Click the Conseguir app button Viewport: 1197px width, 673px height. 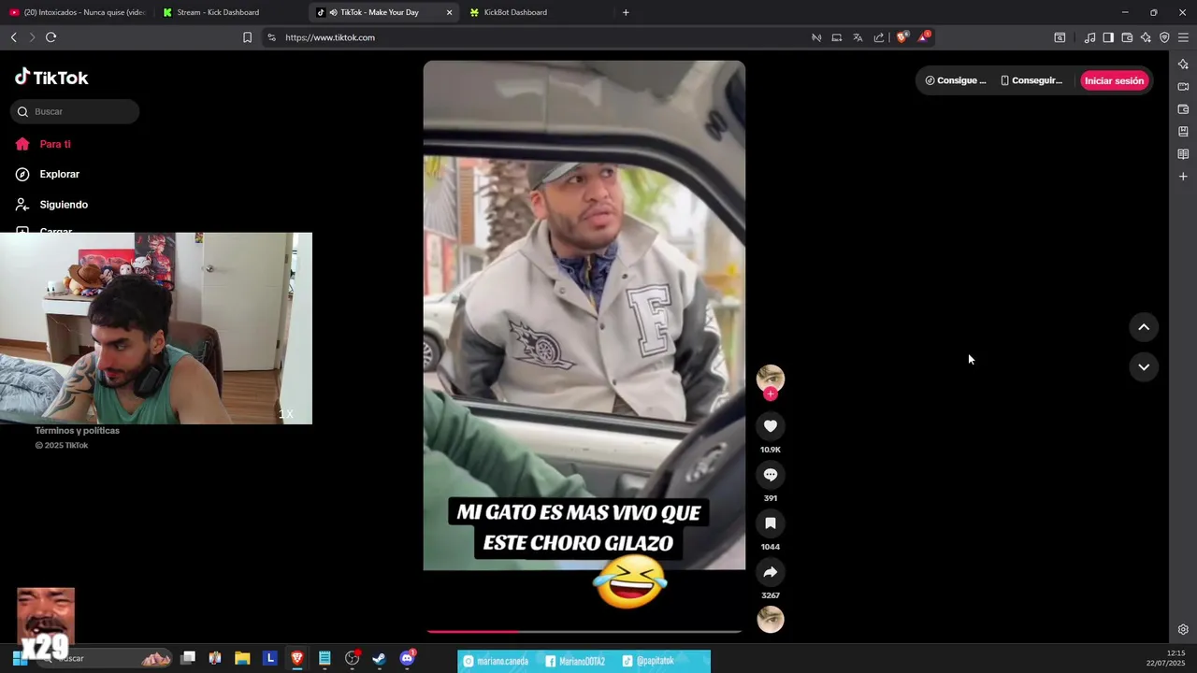(x=1031, y=80)
